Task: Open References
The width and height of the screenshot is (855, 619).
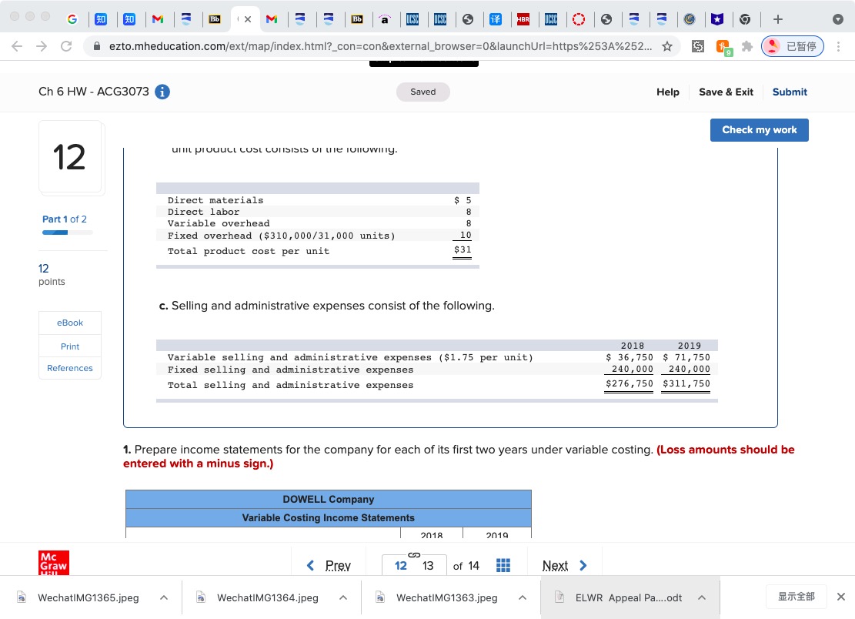Action: coord(70,368)
